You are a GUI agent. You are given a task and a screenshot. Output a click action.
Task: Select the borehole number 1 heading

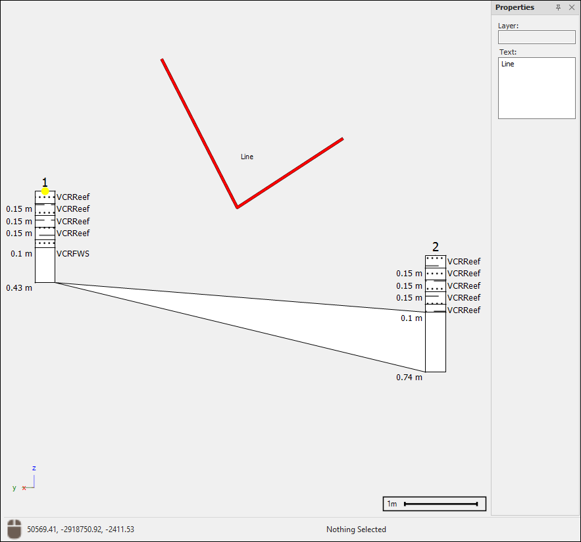click(45, 182)
